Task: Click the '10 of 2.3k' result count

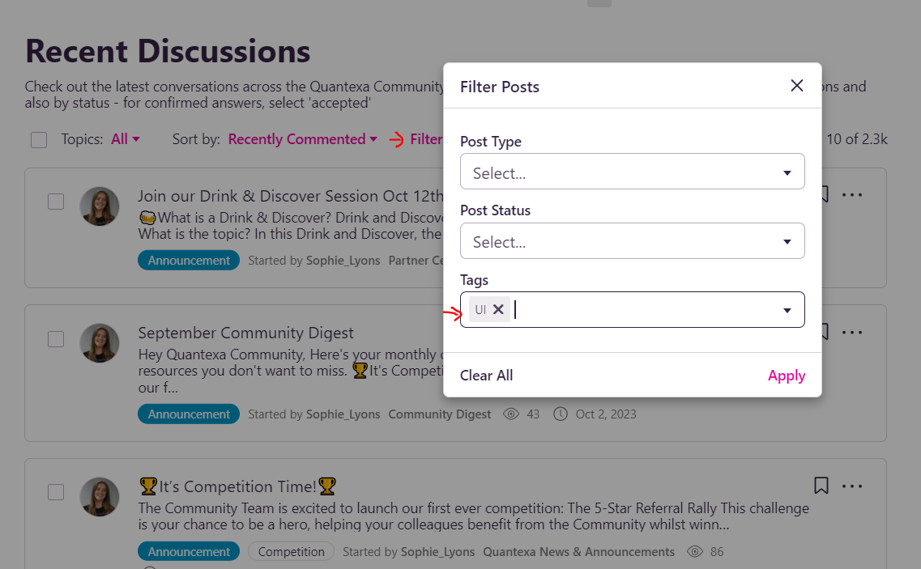Action: (x=857, y=139)
